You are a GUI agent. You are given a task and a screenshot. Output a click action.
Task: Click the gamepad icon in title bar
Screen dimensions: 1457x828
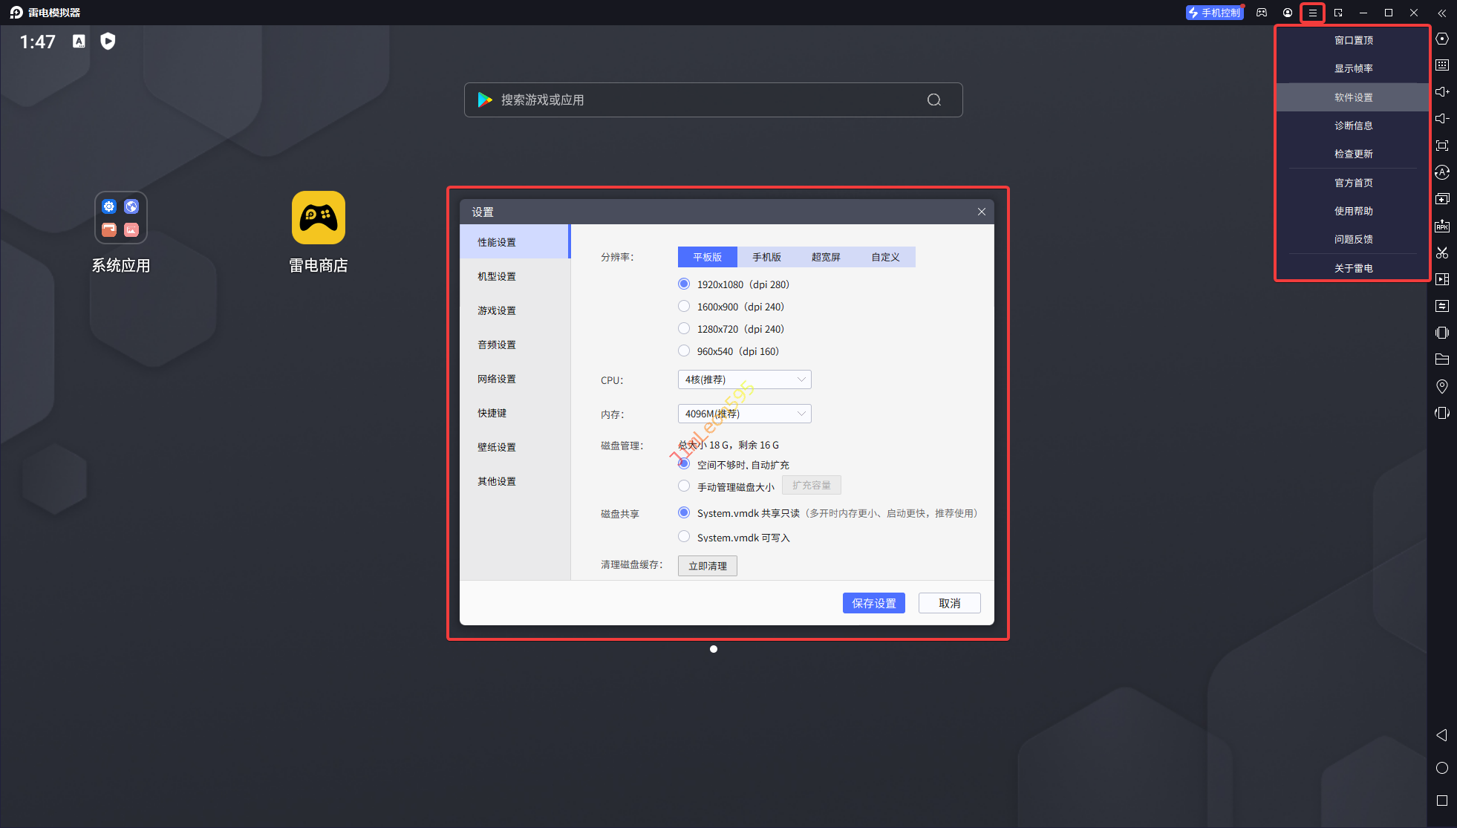tap(1262, 13)
